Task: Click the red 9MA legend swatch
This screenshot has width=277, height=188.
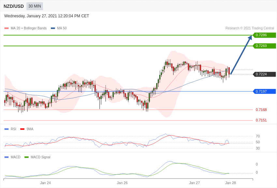Action: (x=22, y=129)
